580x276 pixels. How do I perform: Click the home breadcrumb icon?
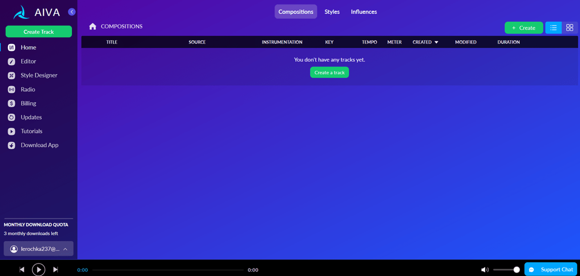pyautogui.click(x=93, y=26)
